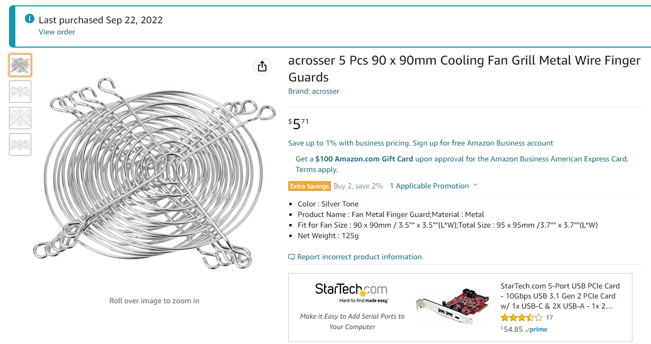Image resolution: width=651 pixels, height=344 pixels.
Task: Click the report speech-bubble icon
Action: coord(291,257)
